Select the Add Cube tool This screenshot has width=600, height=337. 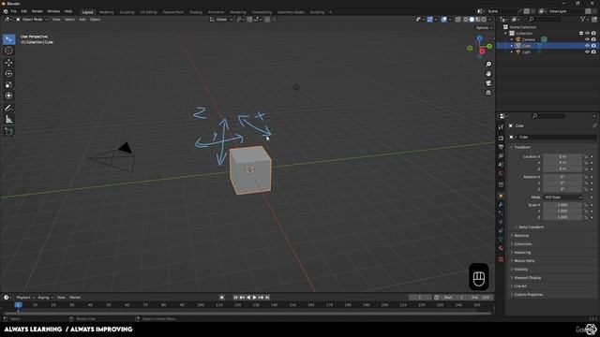(x=8, y=132)
